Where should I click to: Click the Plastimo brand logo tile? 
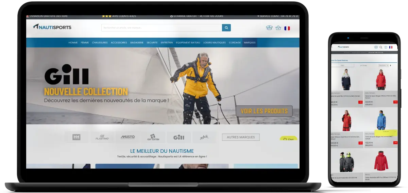coord(102,137)
